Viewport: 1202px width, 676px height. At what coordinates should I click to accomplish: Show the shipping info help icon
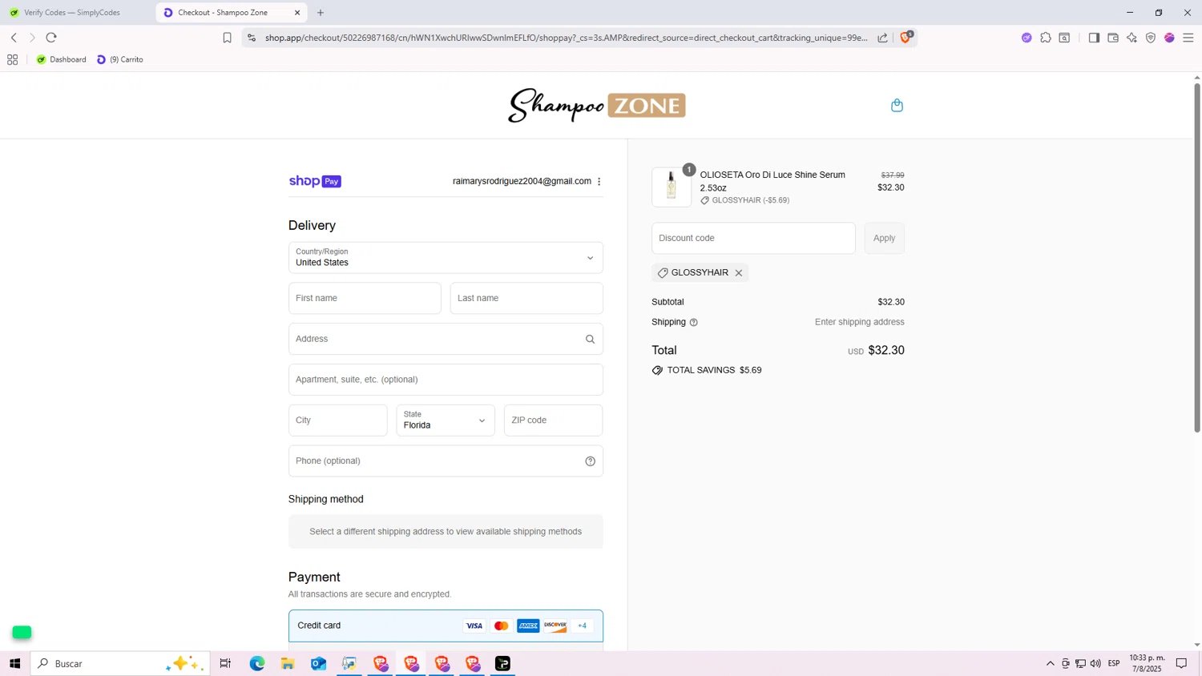(694, 322)
